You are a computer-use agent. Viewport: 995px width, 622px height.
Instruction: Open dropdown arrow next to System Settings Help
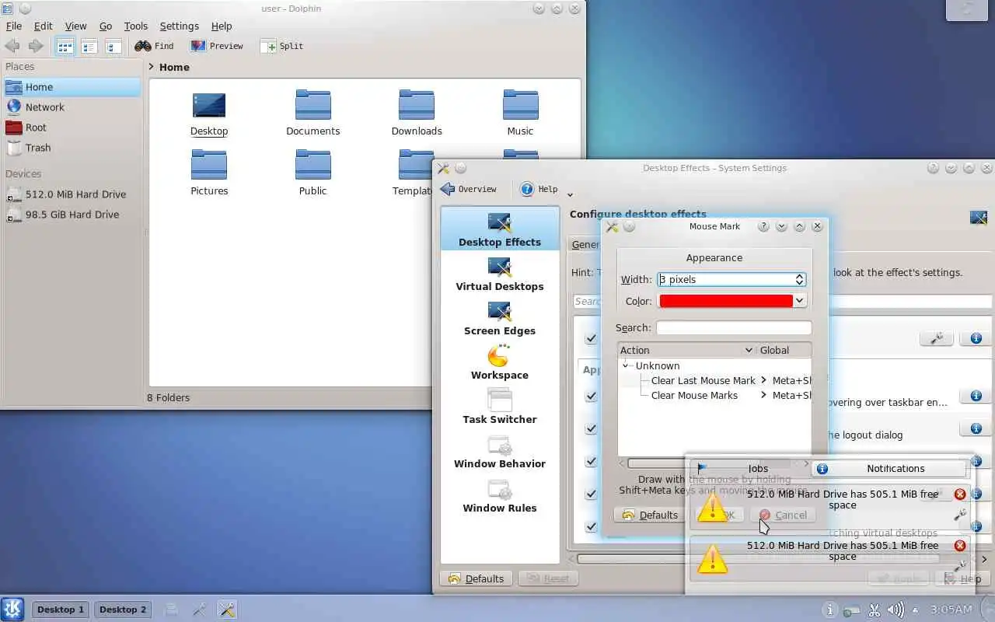click(x=570, y=195)
